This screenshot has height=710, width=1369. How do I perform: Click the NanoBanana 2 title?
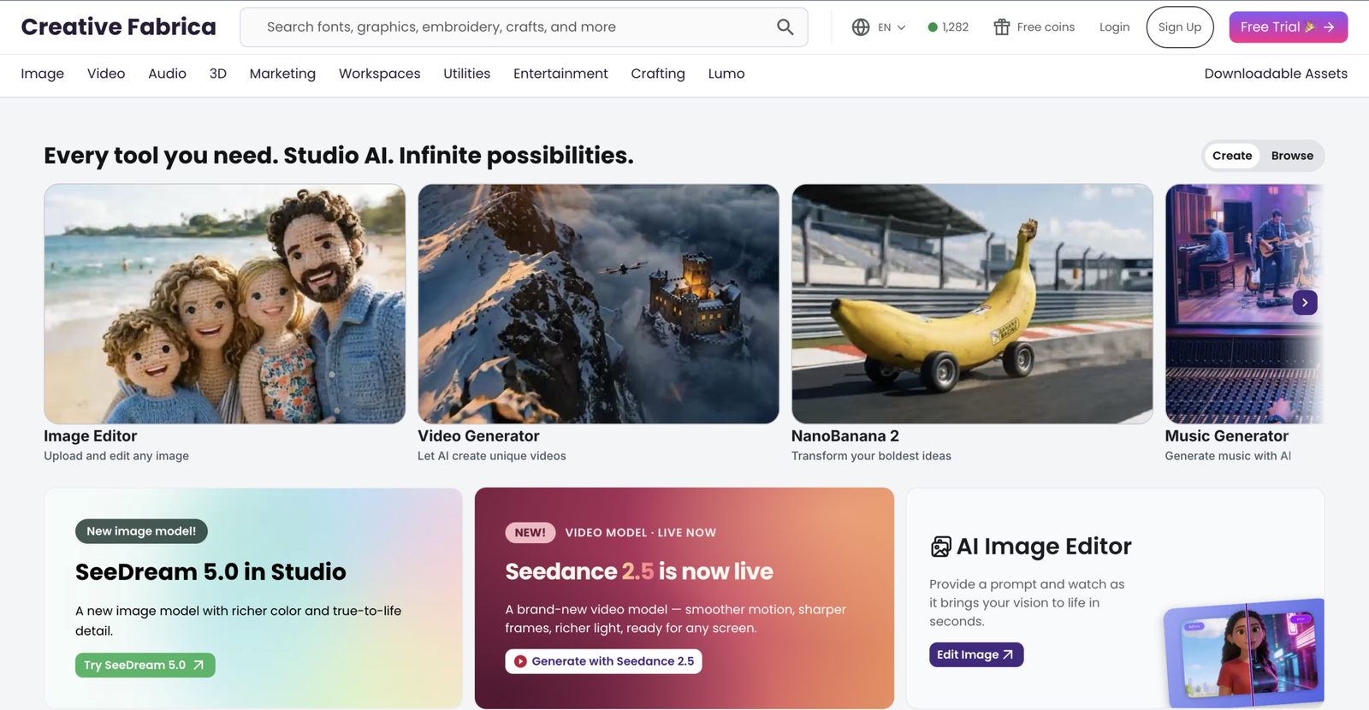[845, 436]
